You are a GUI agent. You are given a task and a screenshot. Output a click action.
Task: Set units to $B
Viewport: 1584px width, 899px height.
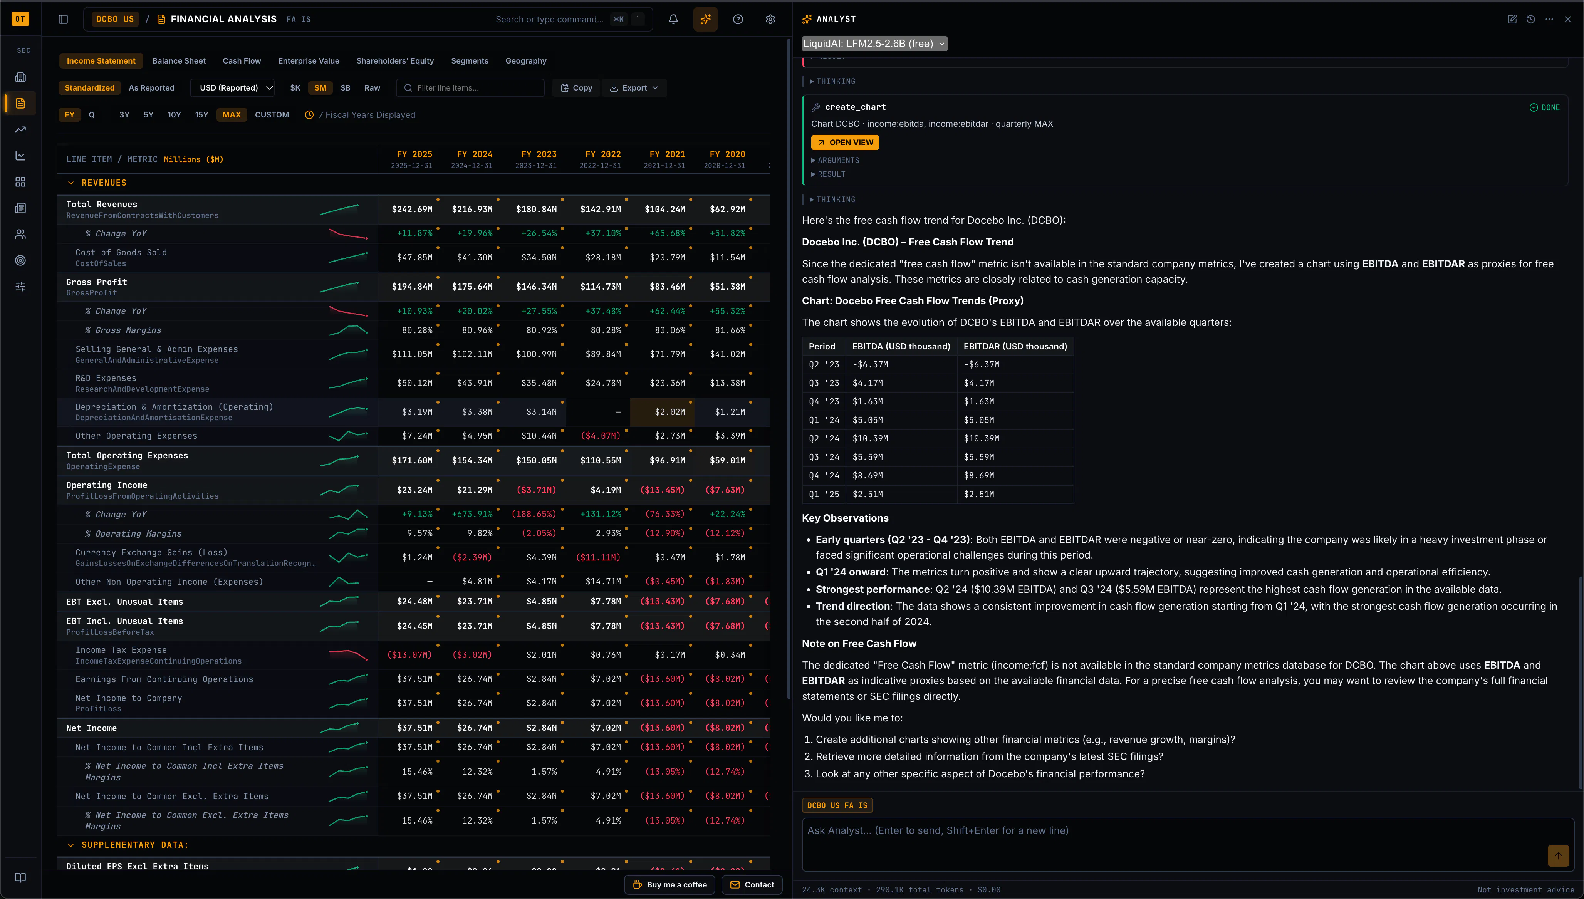346,88
